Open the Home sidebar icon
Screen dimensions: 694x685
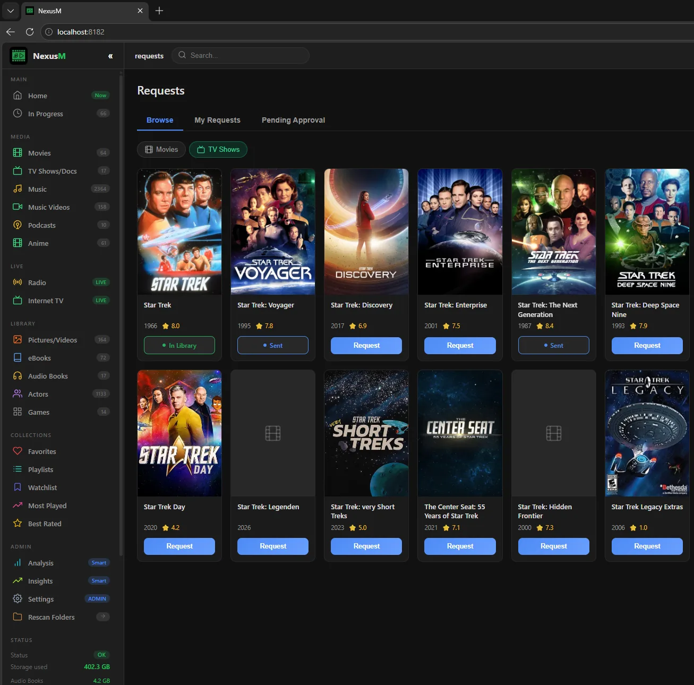18,96
